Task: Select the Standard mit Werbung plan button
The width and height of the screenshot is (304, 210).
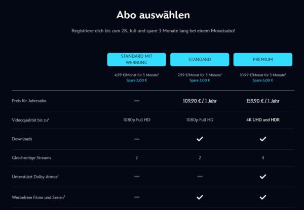Action: [x=136, y=59]
